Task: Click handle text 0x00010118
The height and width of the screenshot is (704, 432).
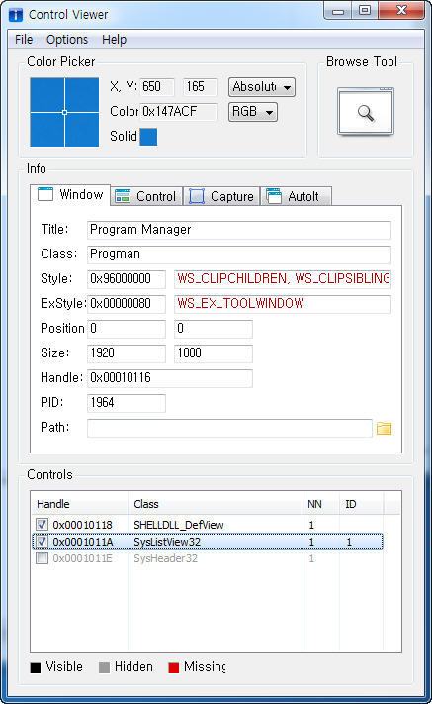Action: (x=82, y=525)
